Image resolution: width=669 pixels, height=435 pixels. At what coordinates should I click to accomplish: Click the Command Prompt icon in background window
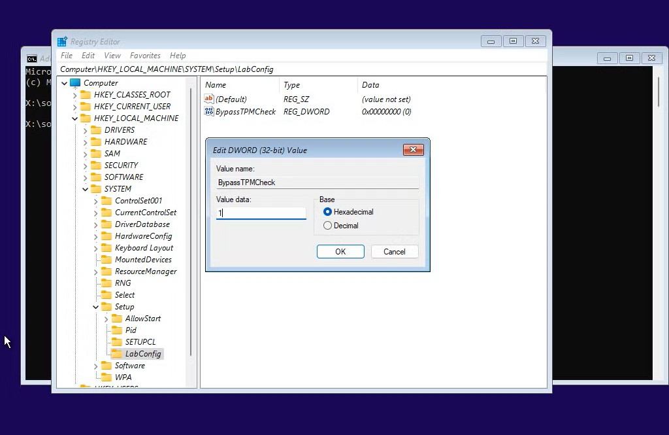tap(31, 58)
